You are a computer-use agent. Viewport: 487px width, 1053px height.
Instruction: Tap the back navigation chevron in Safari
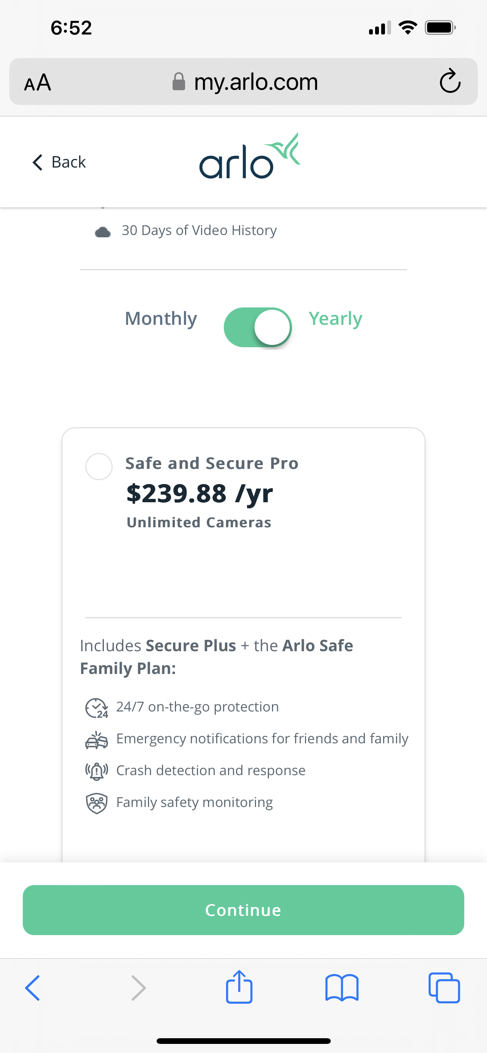(x=33, y=987)
